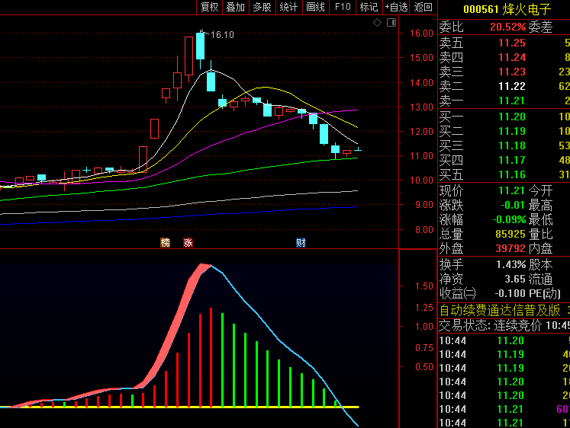Open the 复权 adjustment menu
This screenshot has height=428, width=570.
pyautogui.click(x=209, y=7)
